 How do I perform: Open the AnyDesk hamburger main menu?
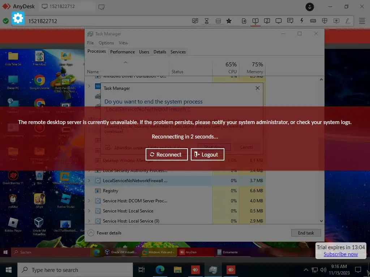tap(362, 21)
